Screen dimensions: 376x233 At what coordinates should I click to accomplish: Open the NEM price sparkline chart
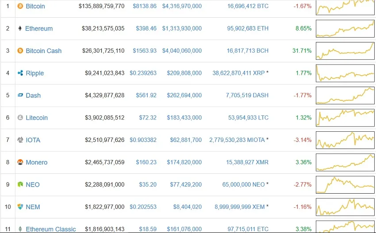point(345,207)
